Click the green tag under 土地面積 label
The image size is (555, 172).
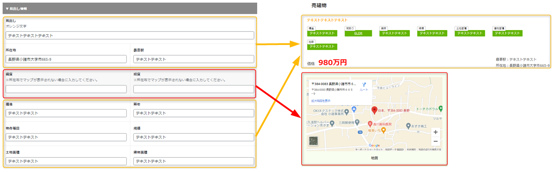(x=470, y=33)
